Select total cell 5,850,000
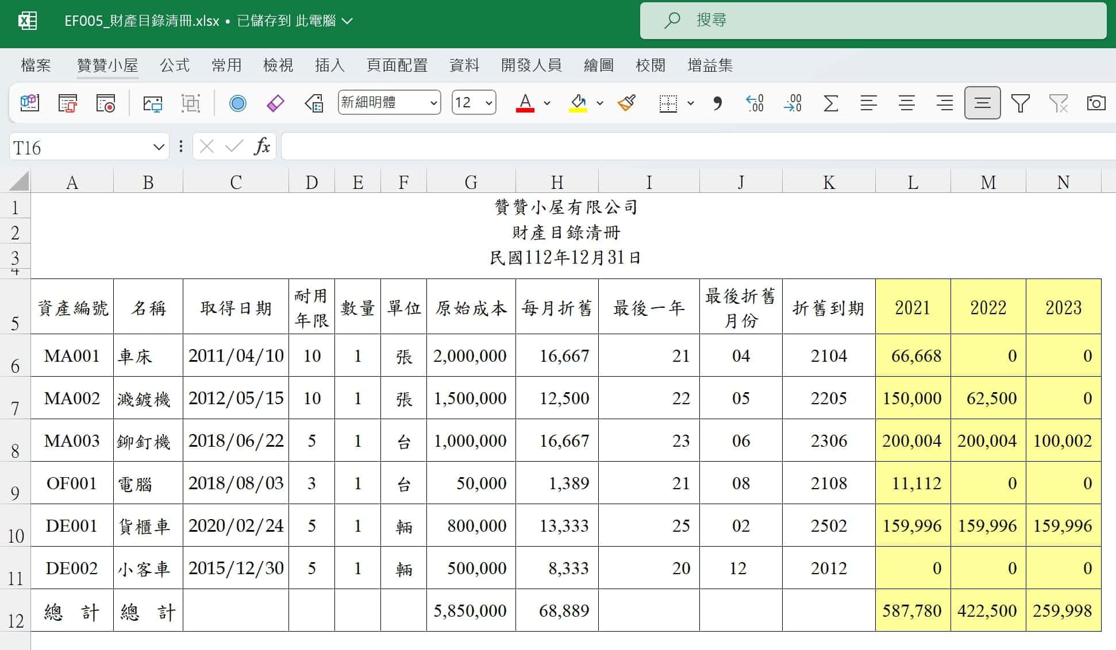The image size is (1116, 650). [x=471, y=611]
